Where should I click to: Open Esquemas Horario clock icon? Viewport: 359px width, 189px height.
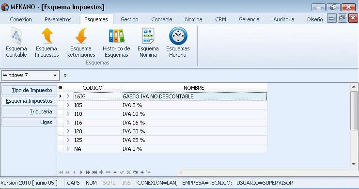(178, 36)
